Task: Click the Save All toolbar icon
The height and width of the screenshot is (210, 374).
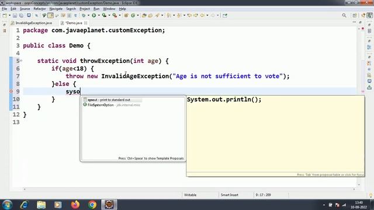Action: 21,16
